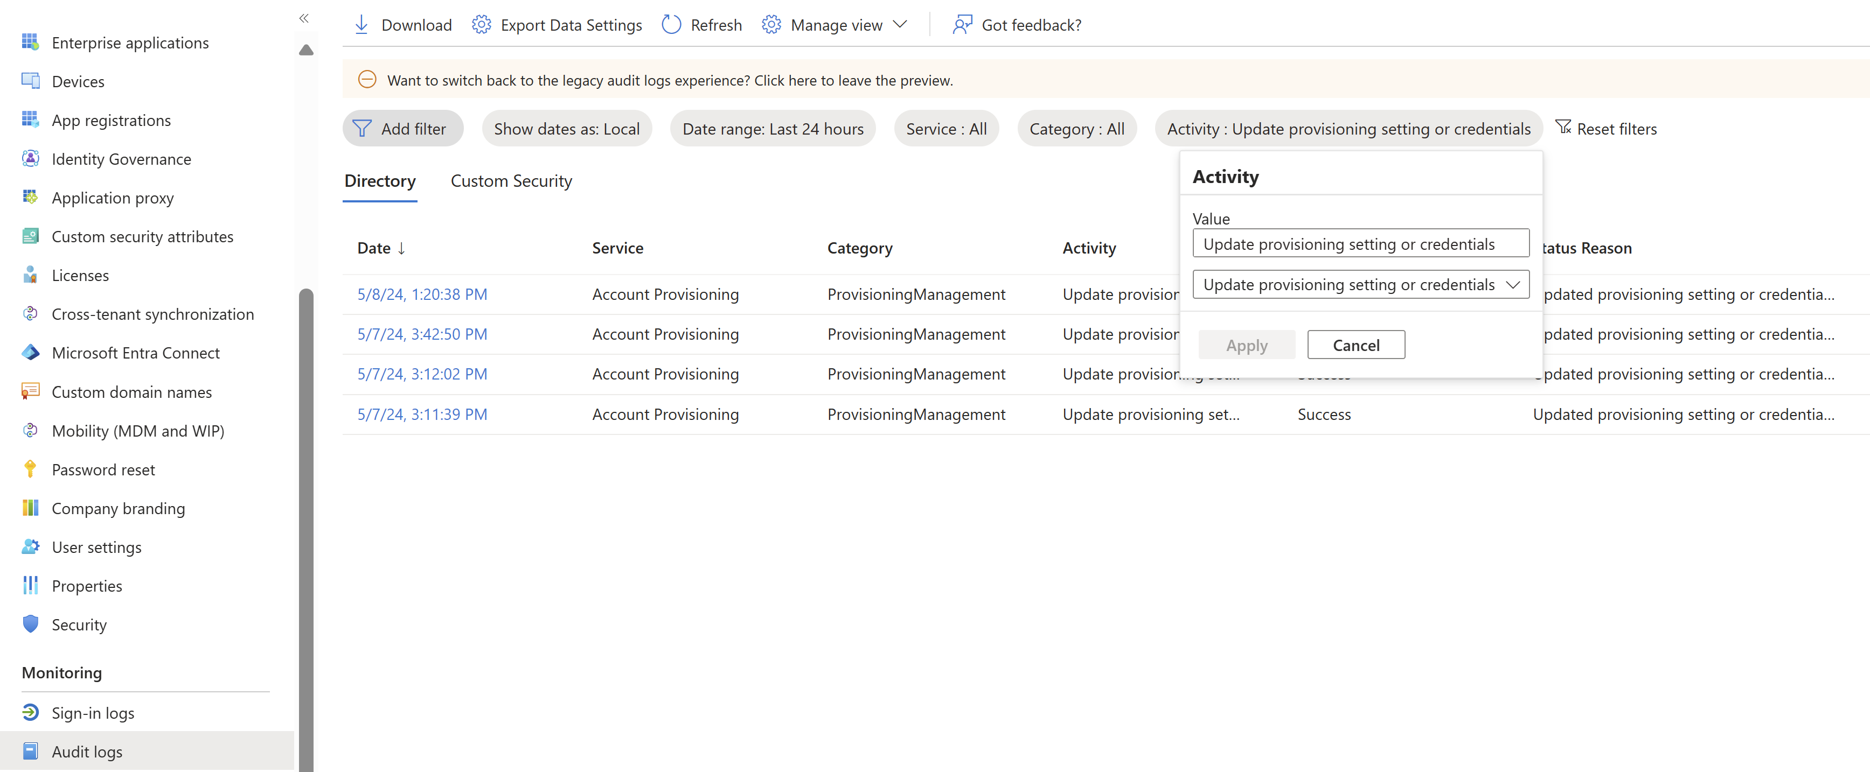Click the Export Data Settings icon
This screenshot has width=1870, height=772.
tap(481, 24)
